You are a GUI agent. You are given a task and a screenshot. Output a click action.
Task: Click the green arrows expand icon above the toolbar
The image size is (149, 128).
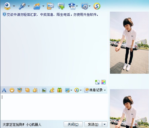click(x=97, y=82)
